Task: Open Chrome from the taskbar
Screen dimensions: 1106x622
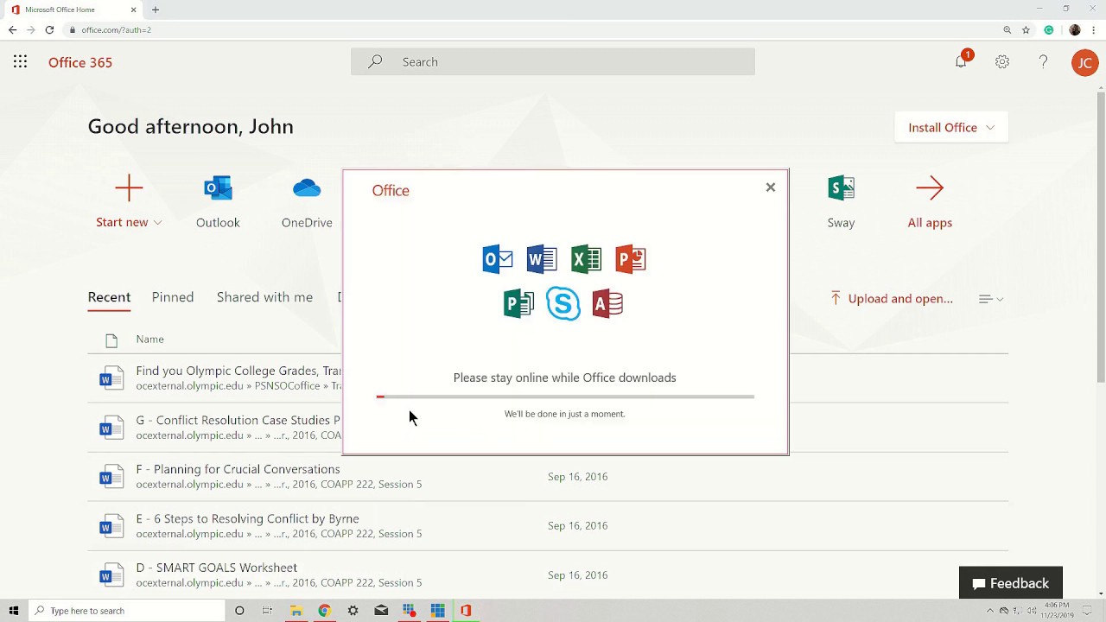Action: pos(324,611)
